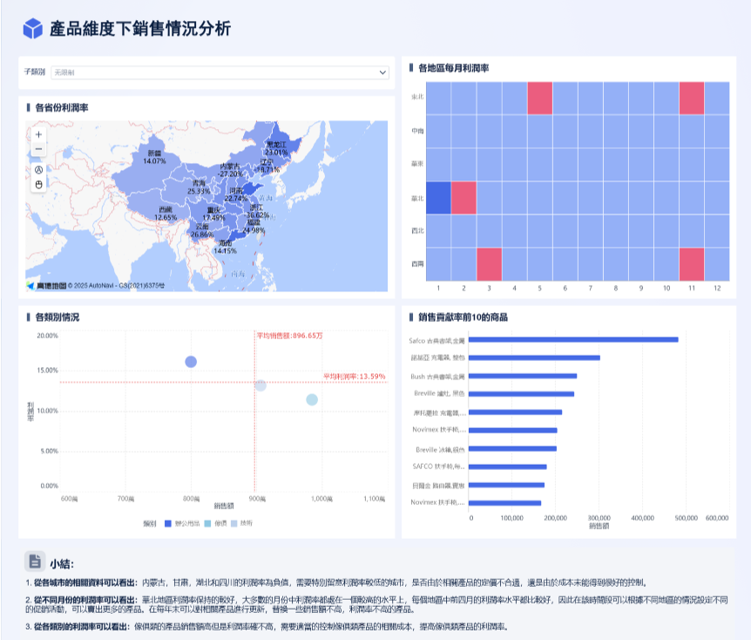Viewport: 751px width, 640px height.
Task: Click dark blue heatmap cell 華北 month 1
Action: pos(438,198)
